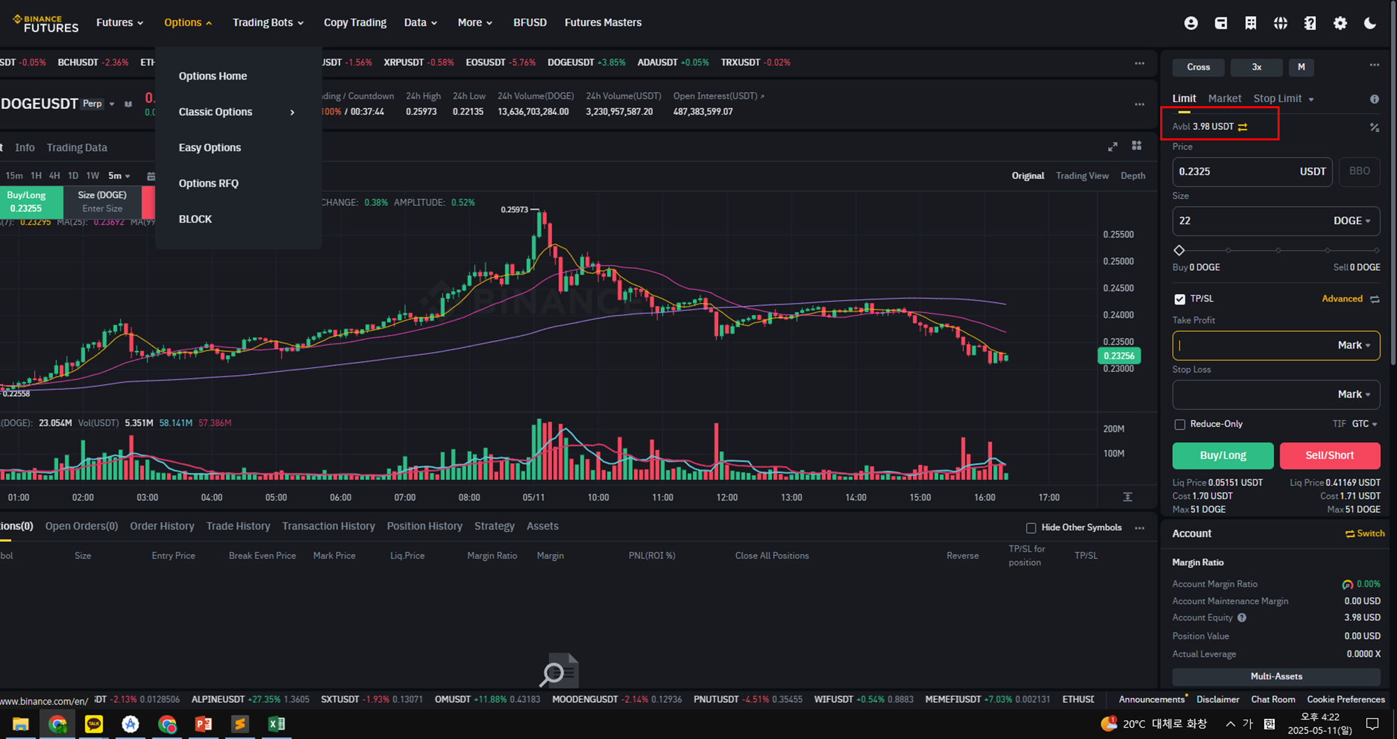Select Options Home menu item
This screenshot has height=739, width=1397.
tap(212, 76)
